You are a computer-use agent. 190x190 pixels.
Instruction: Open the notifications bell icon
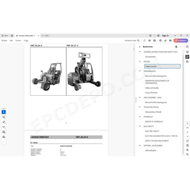click(x=154, y=36)
